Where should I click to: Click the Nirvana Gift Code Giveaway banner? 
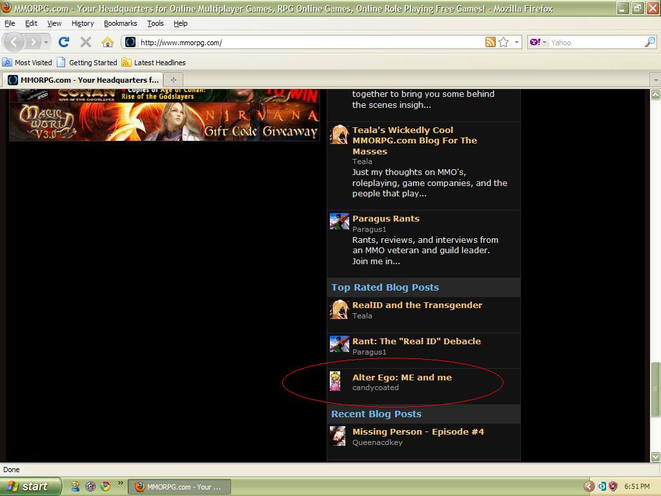165,121
